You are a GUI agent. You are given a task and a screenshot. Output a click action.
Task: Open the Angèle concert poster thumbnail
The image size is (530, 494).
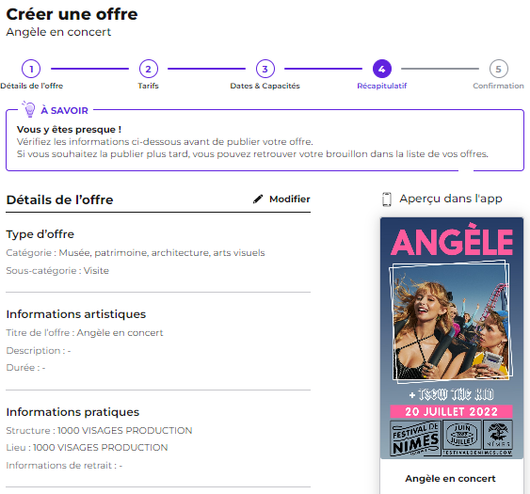click(x=452, y=338)
